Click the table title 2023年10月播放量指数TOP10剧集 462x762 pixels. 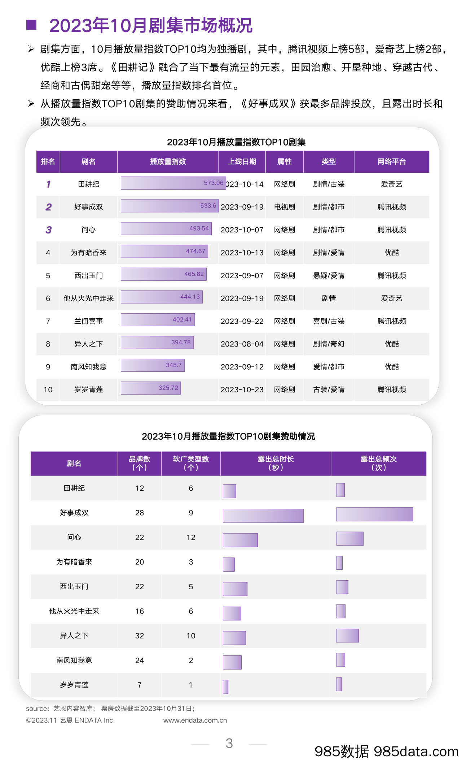pyautogui.click(x=236, y=142)
